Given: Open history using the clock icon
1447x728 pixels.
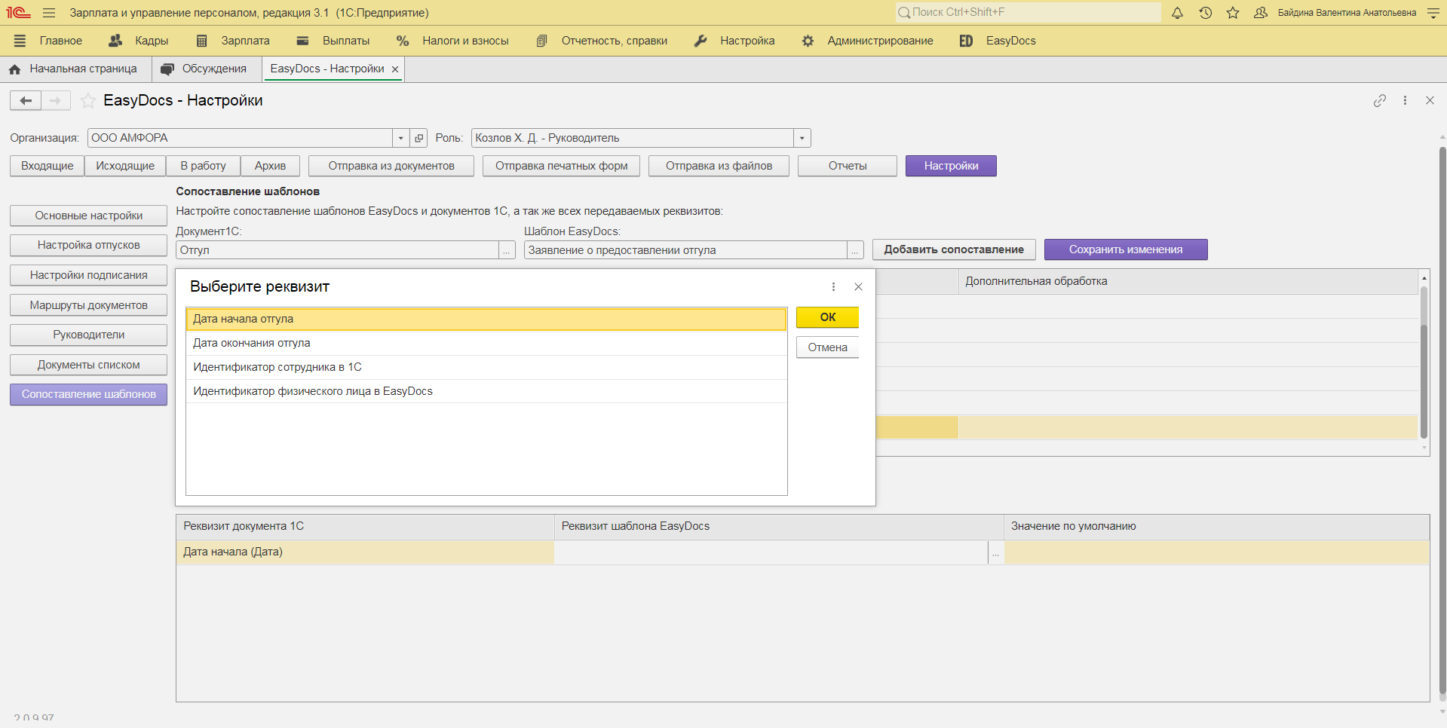Looking at the screenshot, I should coord(1205,13).
